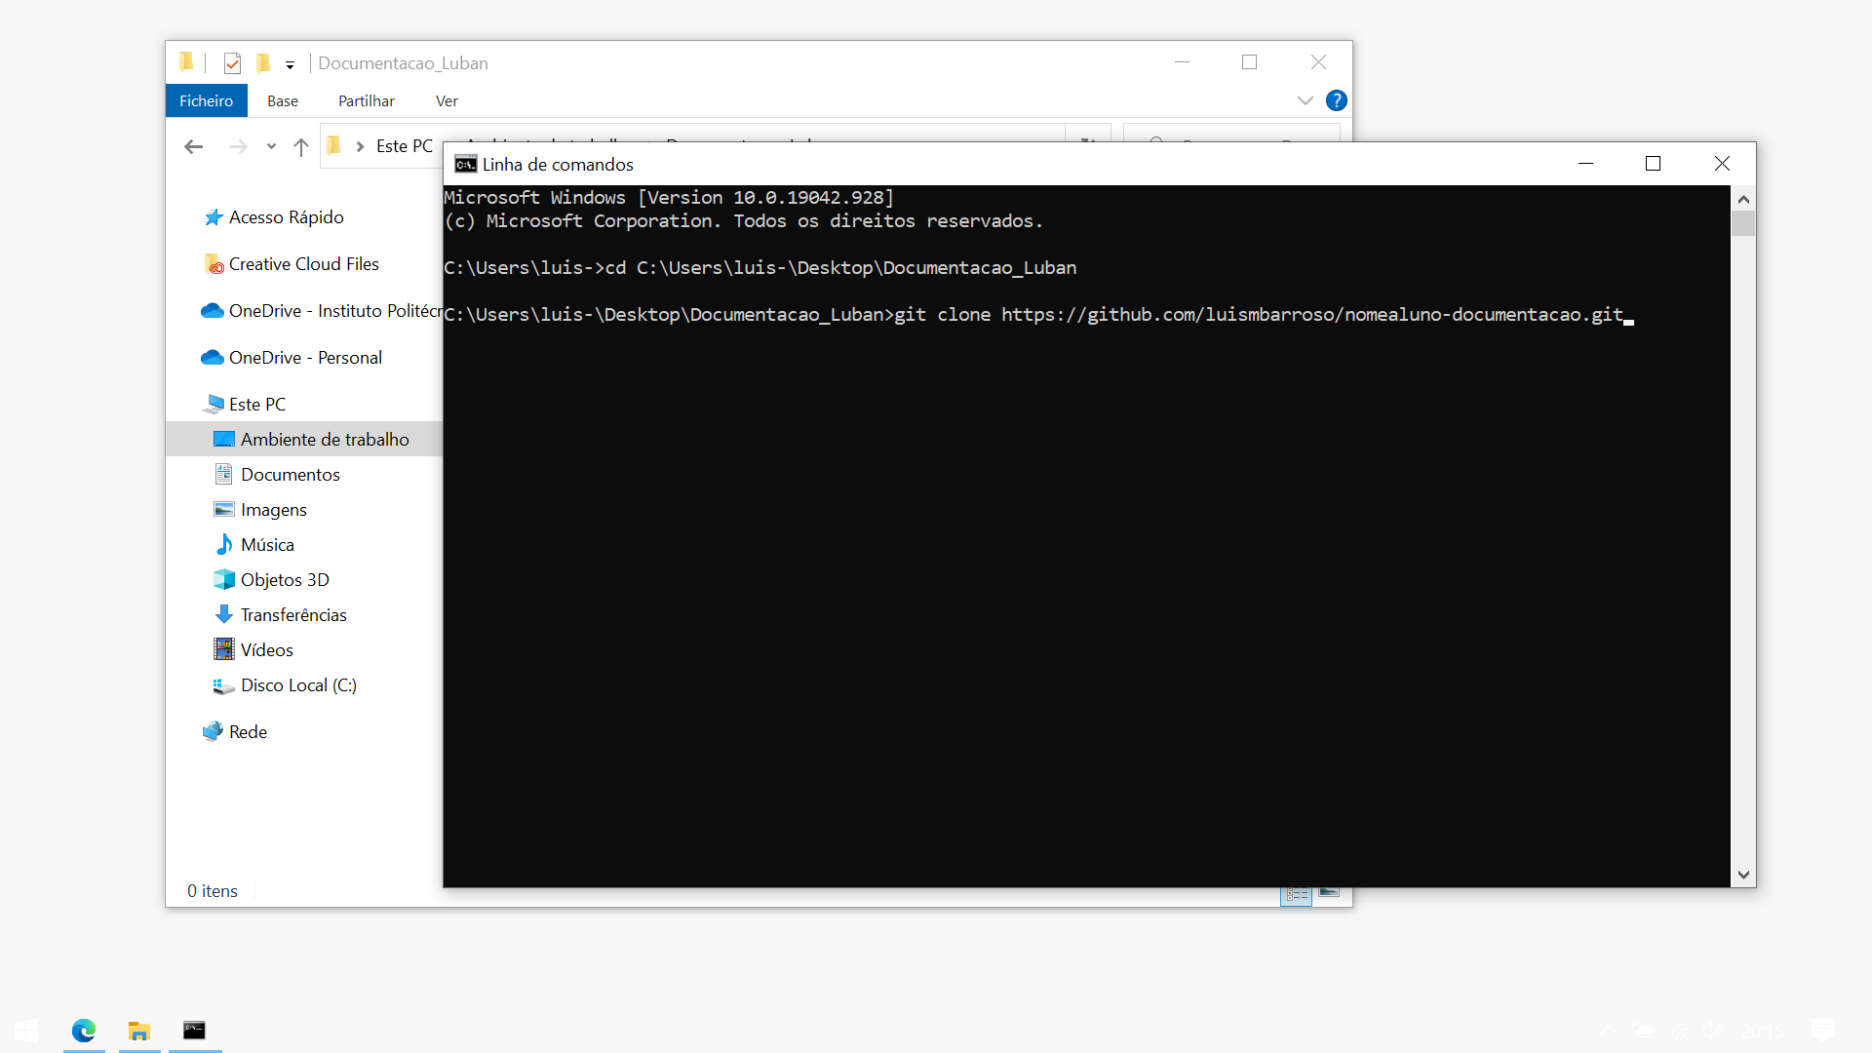Viewport: 1872px width, 1053px height.
Task: Open Creative Cloud Files in sidebar
Action: tap(304, 263)
